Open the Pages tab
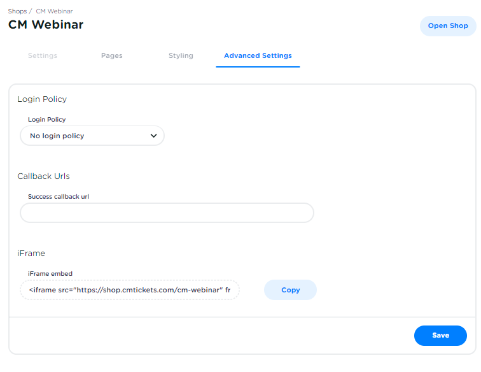 (x=112, y=55)
